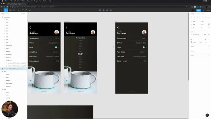The width and height of the screenshot is (211, 119).
Task: Select the background layer in Temperature frame
Action: click(x=9, y=60)
